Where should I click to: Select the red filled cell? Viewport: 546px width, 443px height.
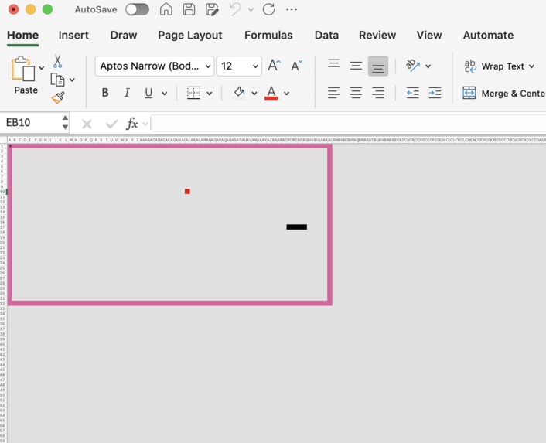point(187,192)
